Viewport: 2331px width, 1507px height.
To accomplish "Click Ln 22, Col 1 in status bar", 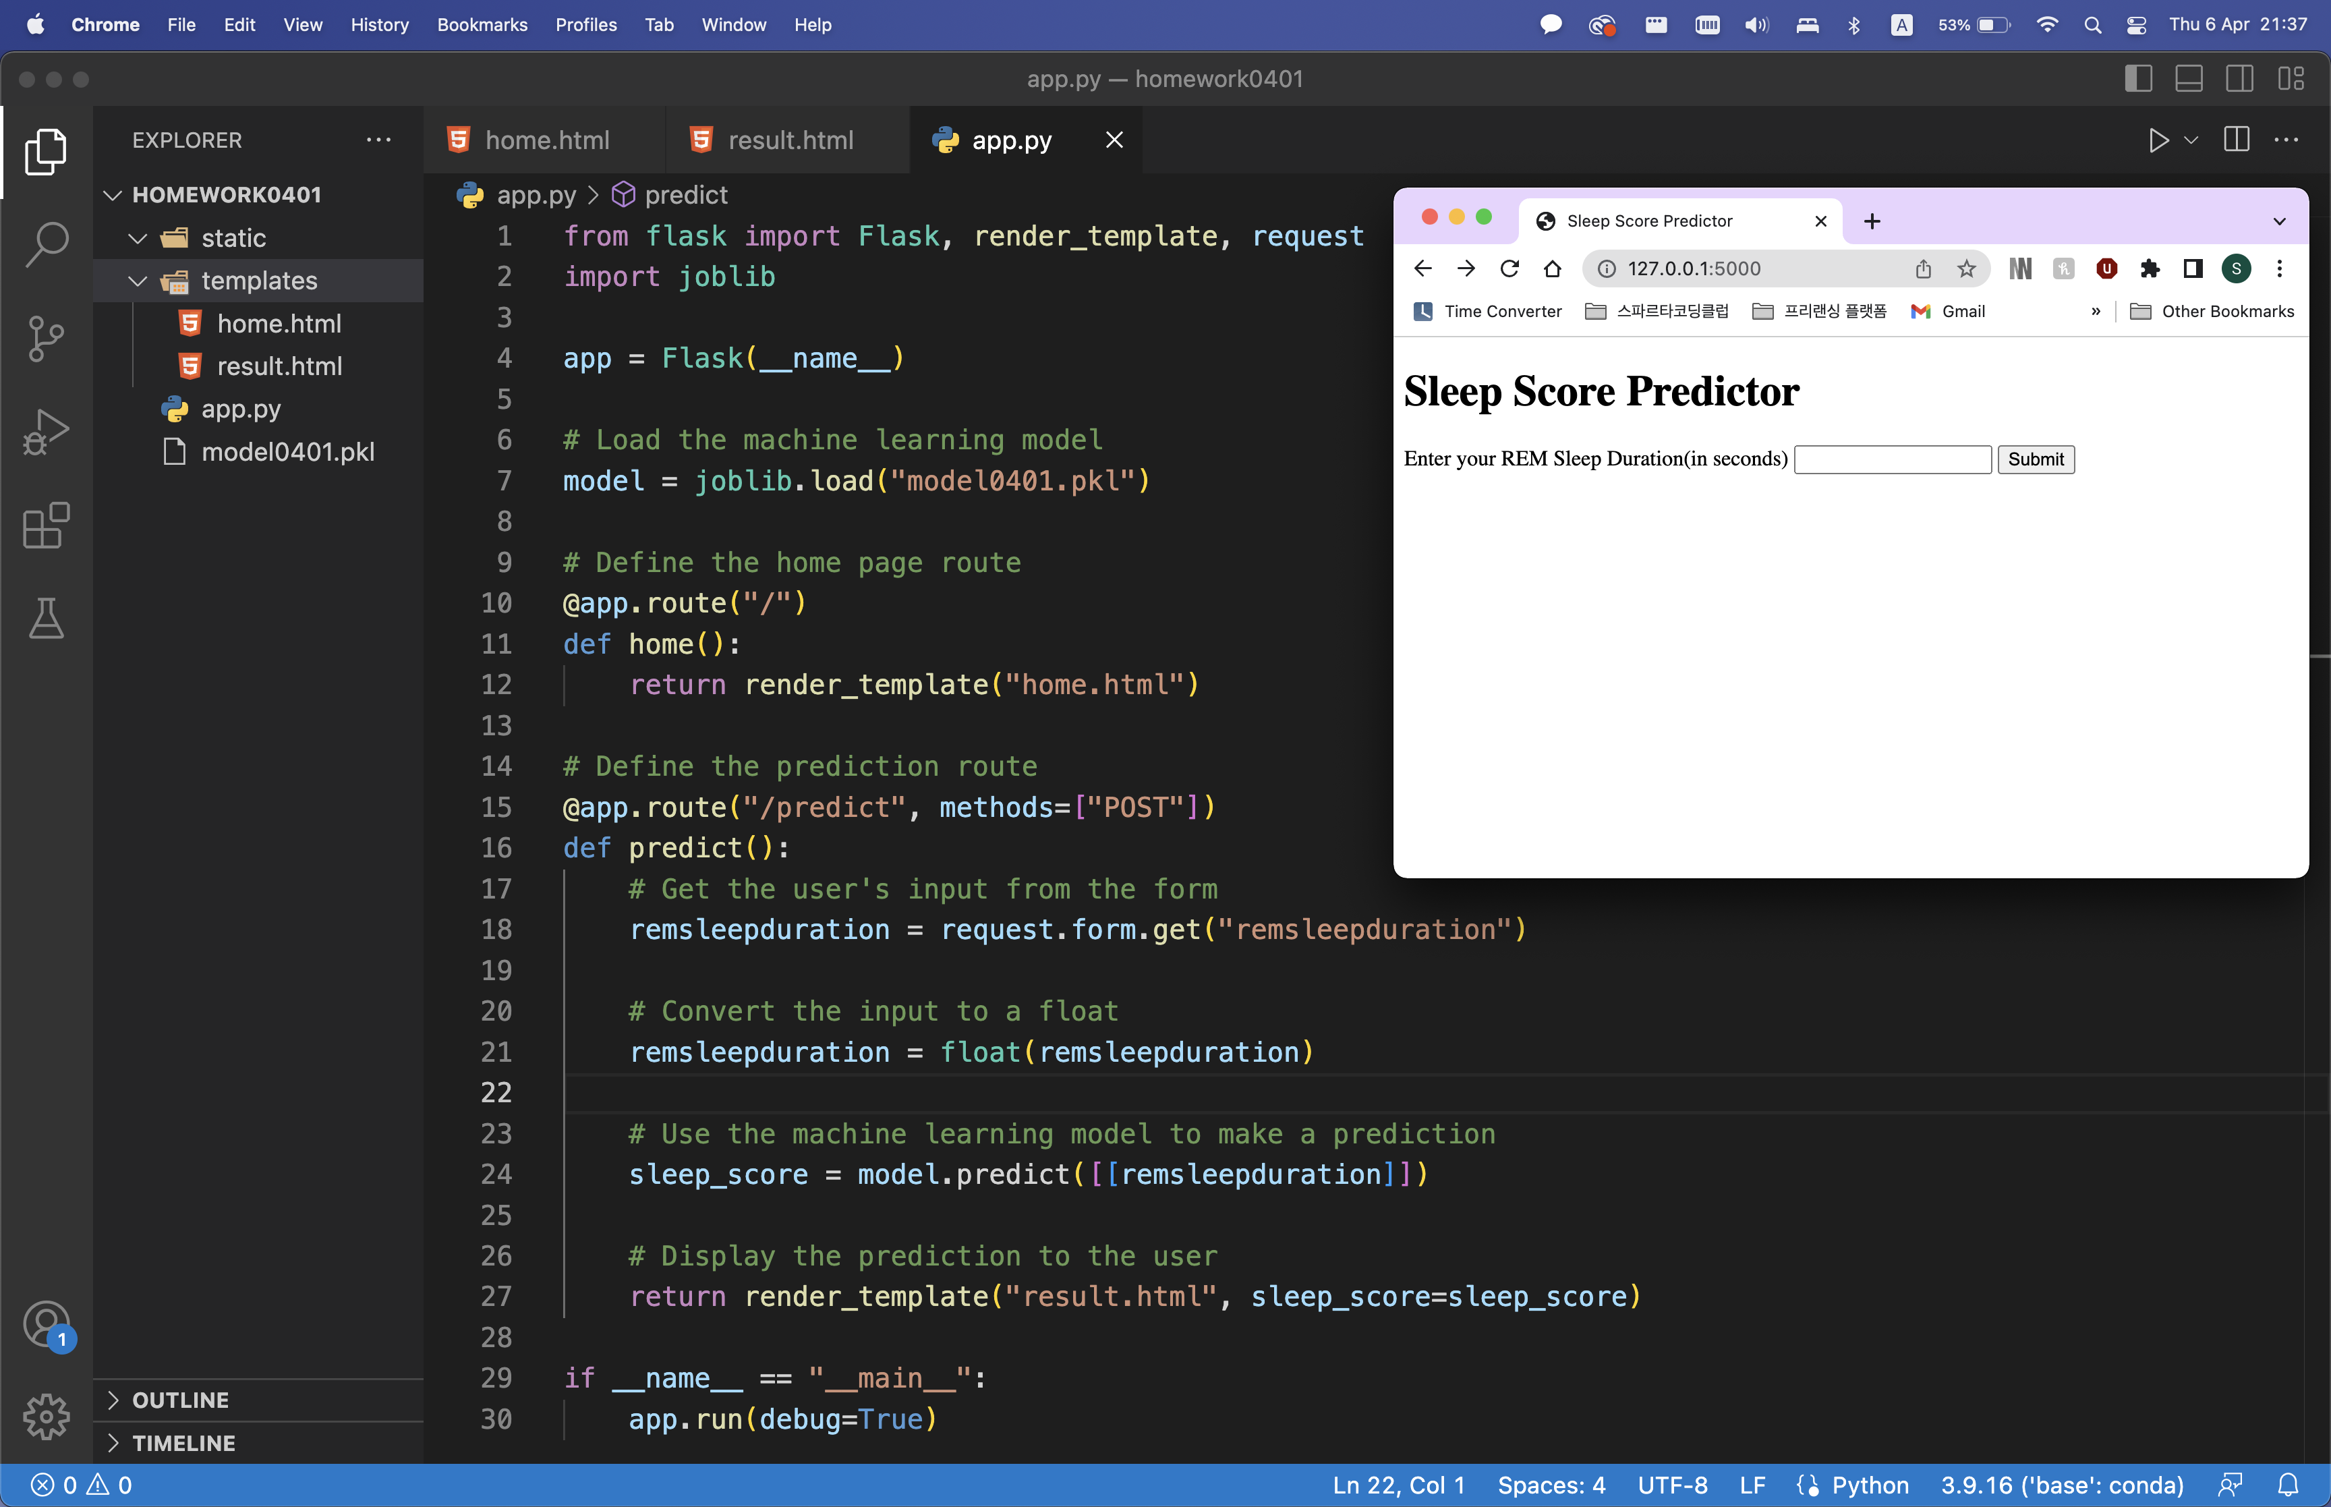I will coord(1399,1485).
